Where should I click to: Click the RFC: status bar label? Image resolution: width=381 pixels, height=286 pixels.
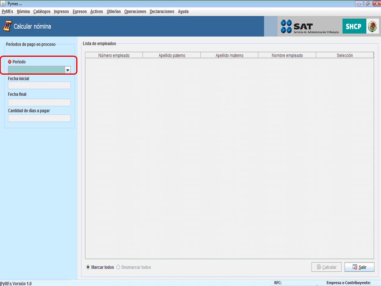pos(278,282)
